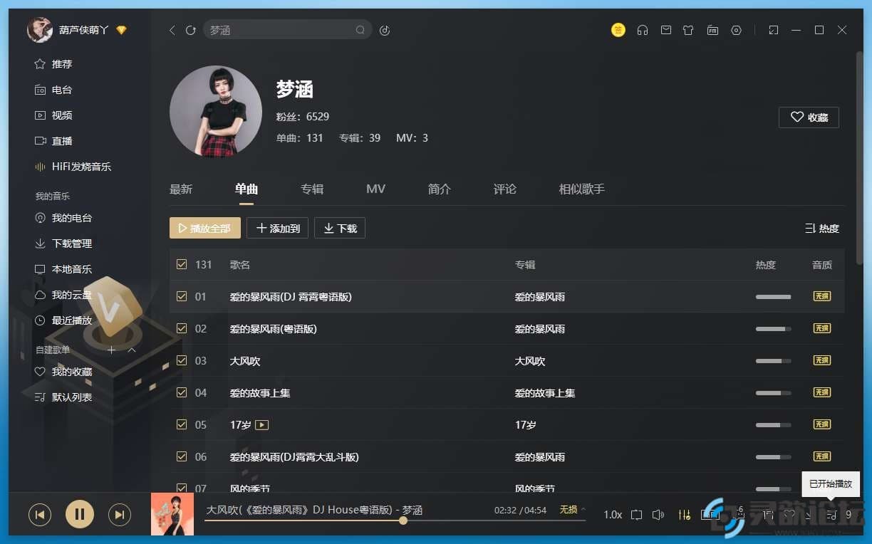Switch to the 评论 tab

505,189
